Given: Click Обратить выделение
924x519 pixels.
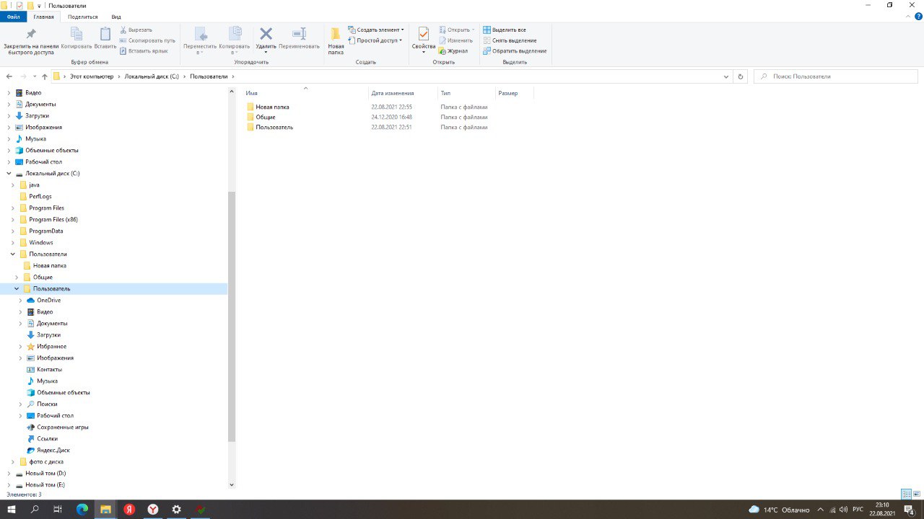Looking at the screenshot, I should [x=515, y=50].
